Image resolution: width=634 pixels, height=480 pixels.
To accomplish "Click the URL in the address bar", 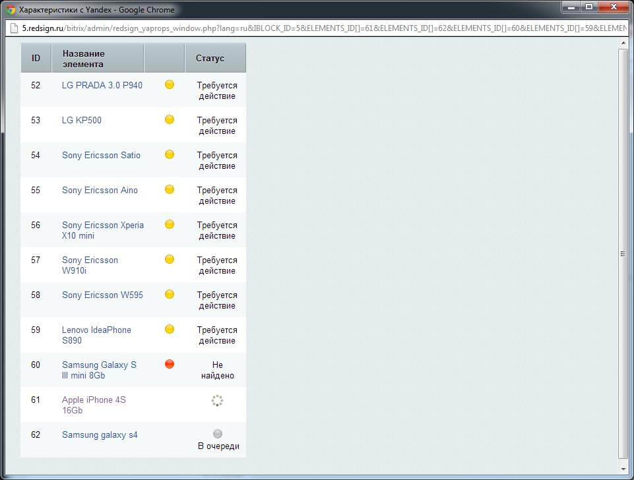I will 325,28.
